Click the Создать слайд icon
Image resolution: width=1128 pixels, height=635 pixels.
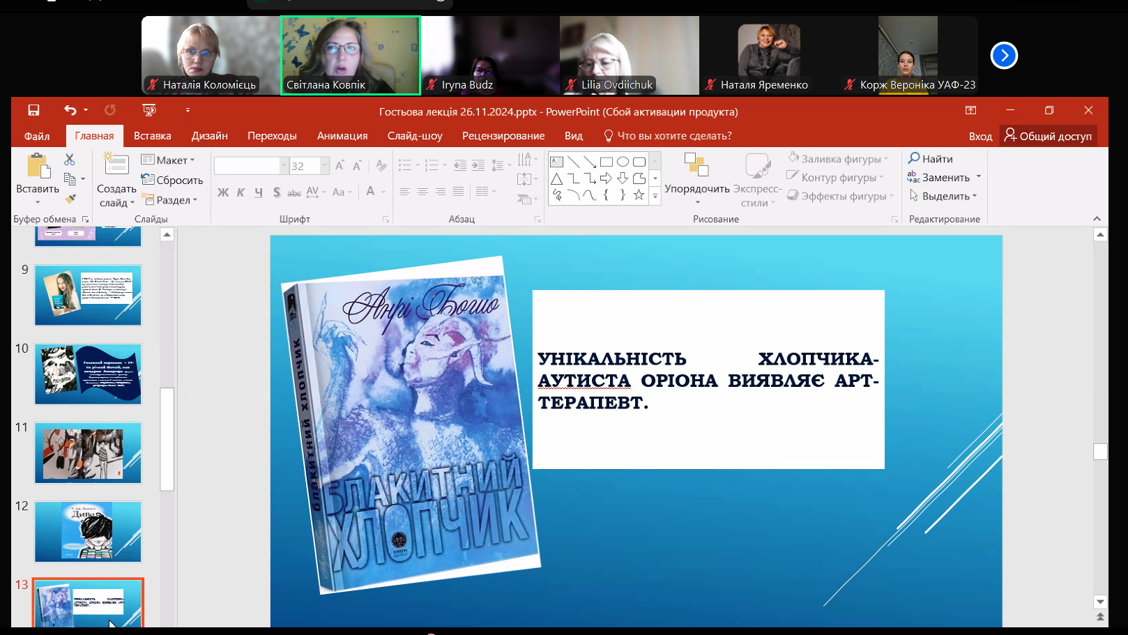click(116, 165)
